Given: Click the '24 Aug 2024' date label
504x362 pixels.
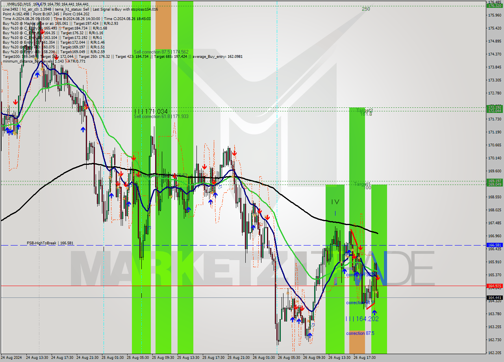Looking at the screenshot, I should click(x=11, y=358).
